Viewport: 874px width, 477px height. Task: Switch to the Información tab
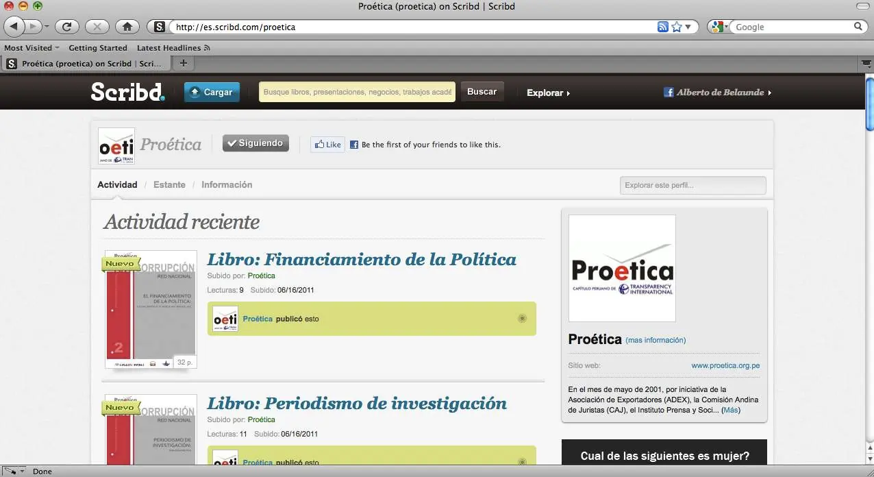pyautogui.click(x=227, y=184)
